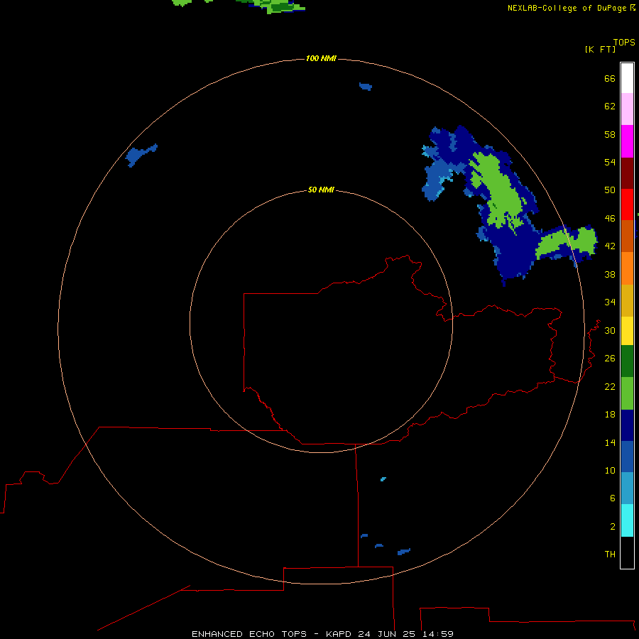Click the dark orange legend swatch
The width and height of the screenshot is (639, 639).
627,236
